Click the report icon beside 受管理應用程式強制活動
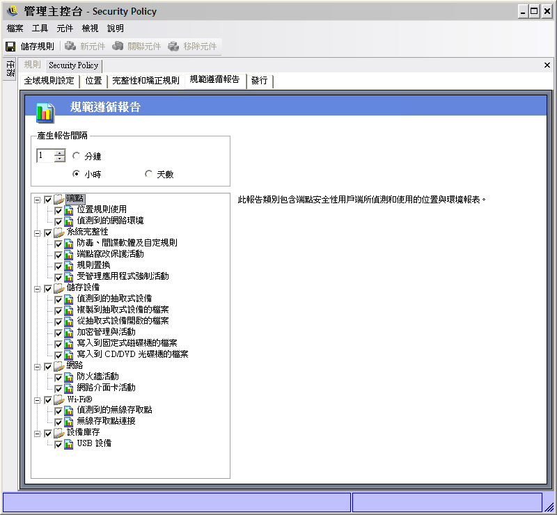Screen dimensions: 557x515 tap(69, 277)
